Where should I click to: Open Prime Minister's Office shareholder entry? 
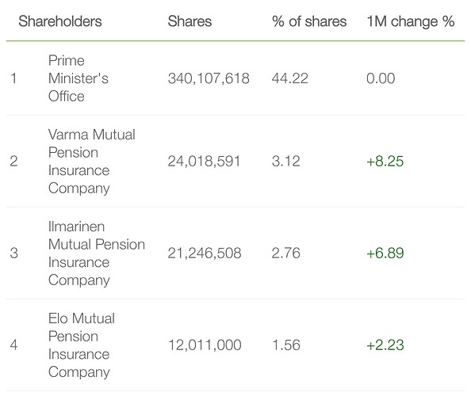[78, 78]
